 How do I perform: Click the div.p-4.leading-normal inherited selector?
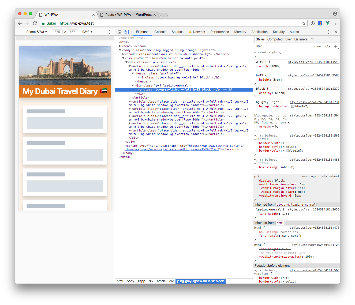pyautogui.click(x=296, y=205)
